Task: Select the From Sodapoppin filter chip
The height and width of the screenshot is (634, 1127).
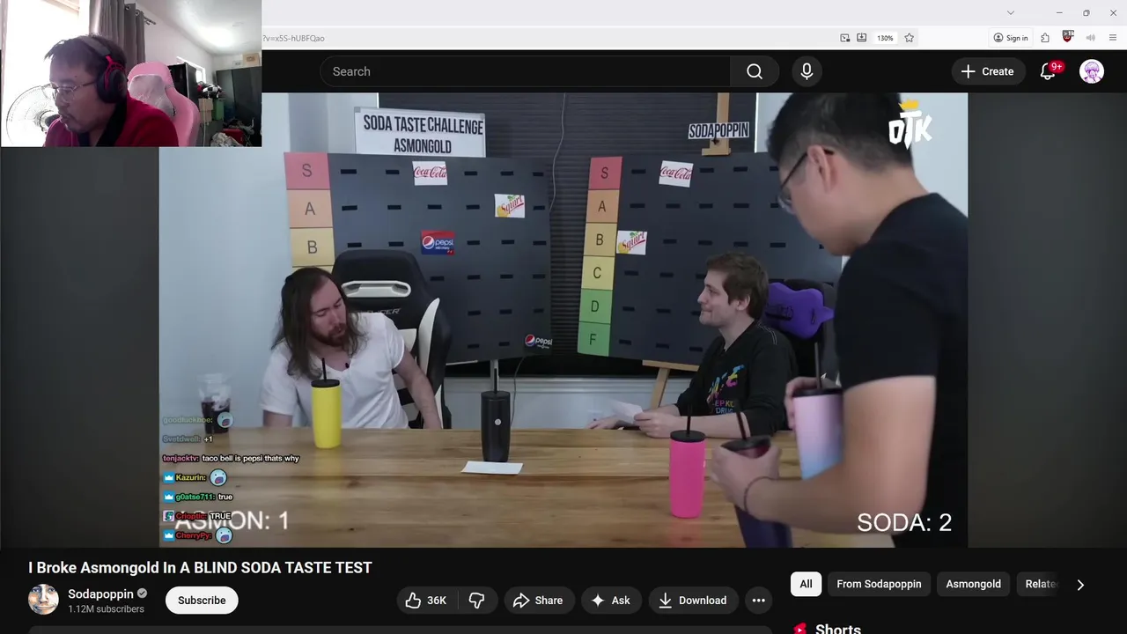Action: point(879,584)
